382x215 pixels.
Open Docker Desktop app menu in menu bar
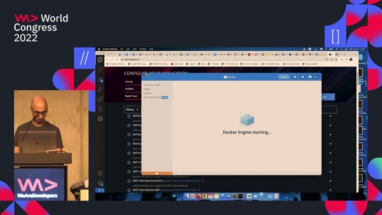110,49
